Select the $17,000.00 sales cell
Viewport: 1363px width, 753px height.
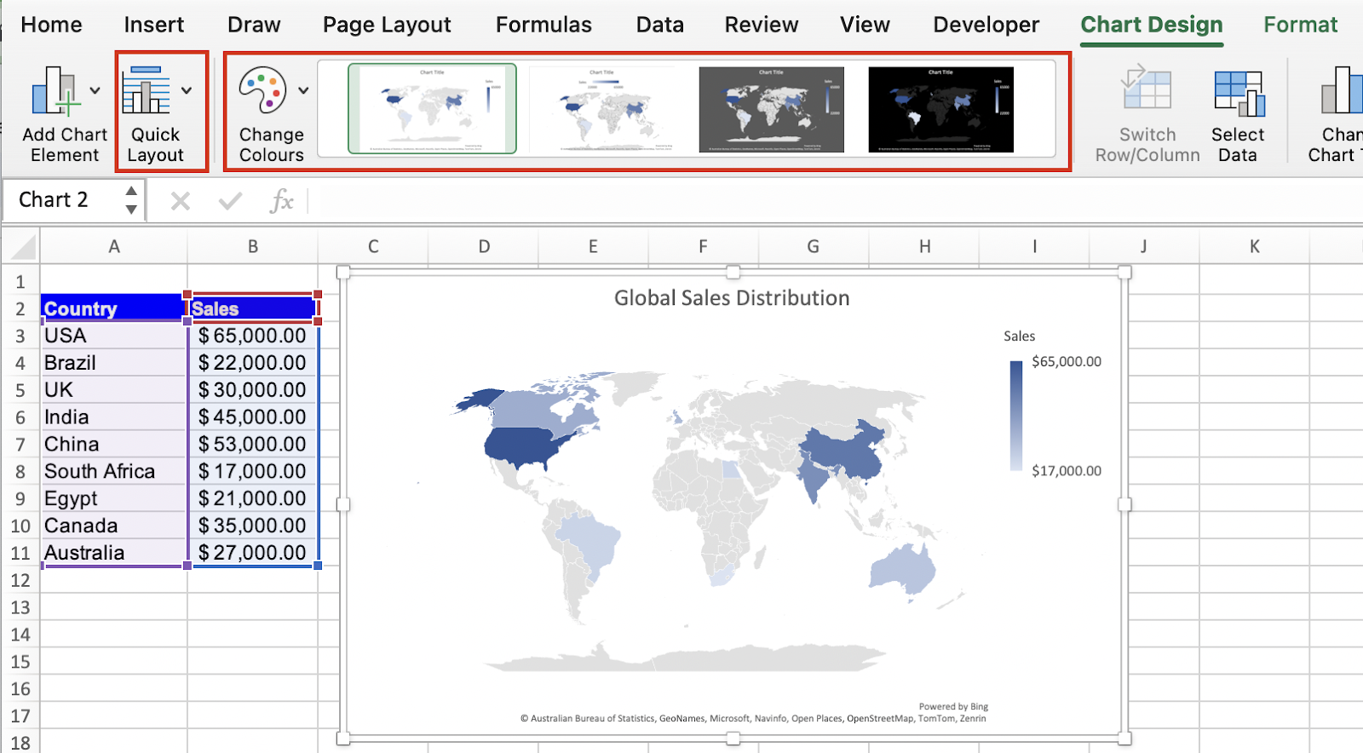[x=253, y=471]
